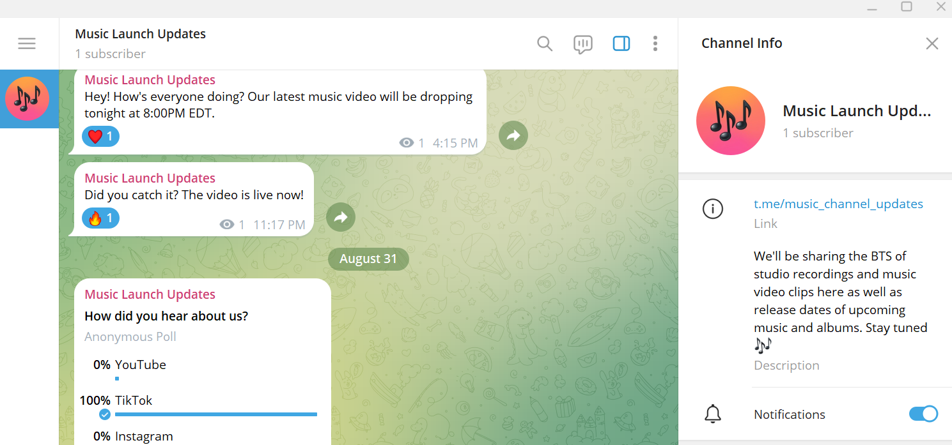Remove the heart reaction from the first message

click(x=100, y=136)
